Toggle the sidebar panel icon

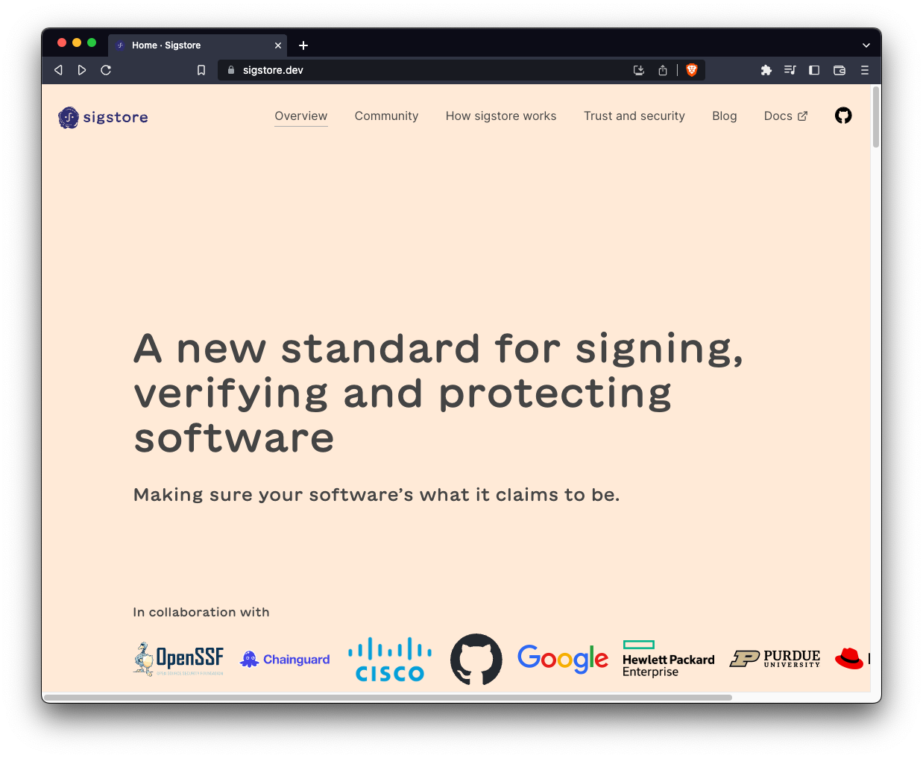[x=814, y=70]
